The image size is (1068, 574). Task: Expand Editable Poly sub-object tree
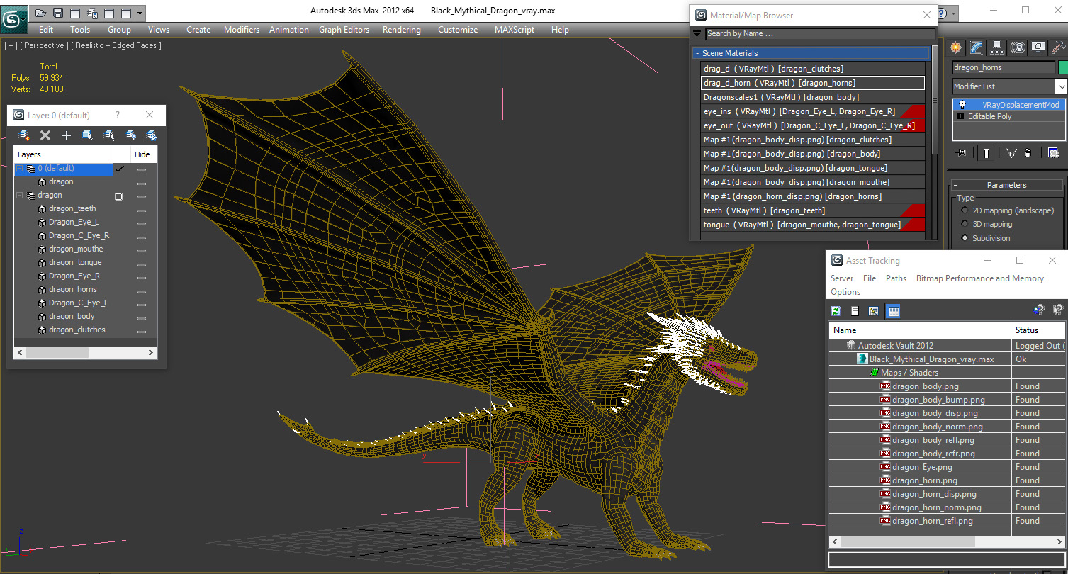[960, 116]
